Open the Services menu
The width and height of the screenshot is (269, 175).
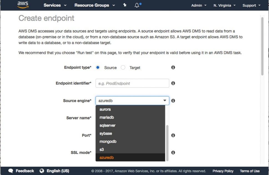click(x=53, y=5)
